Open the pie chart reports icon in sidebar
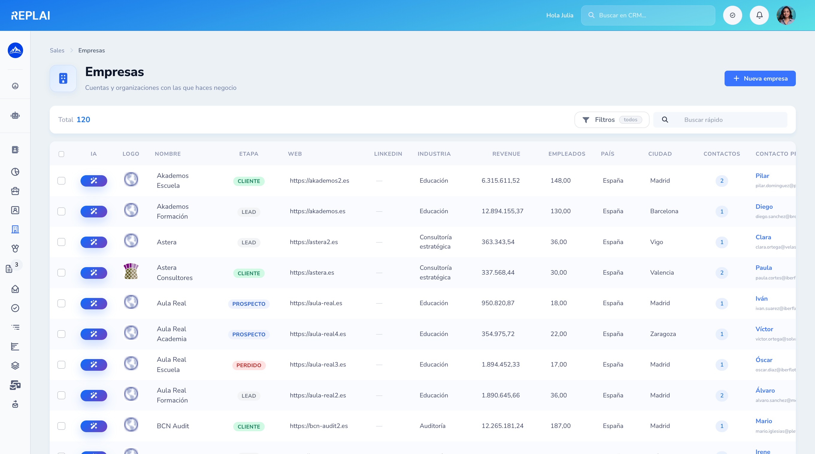Image resolution: width=815 pixels, height=454 pixels. point(15,172)
